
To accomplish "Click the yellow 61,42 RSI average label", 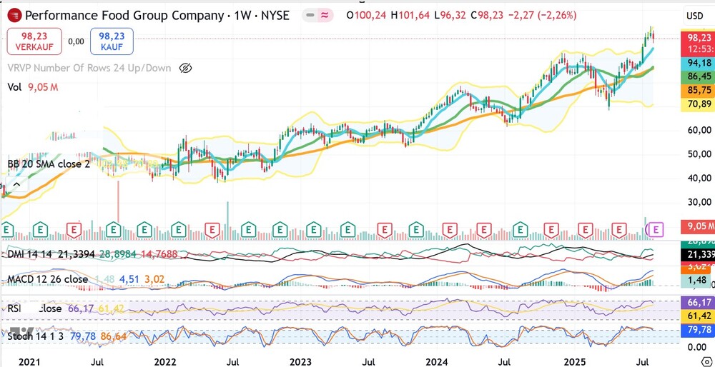I will 697,316.
